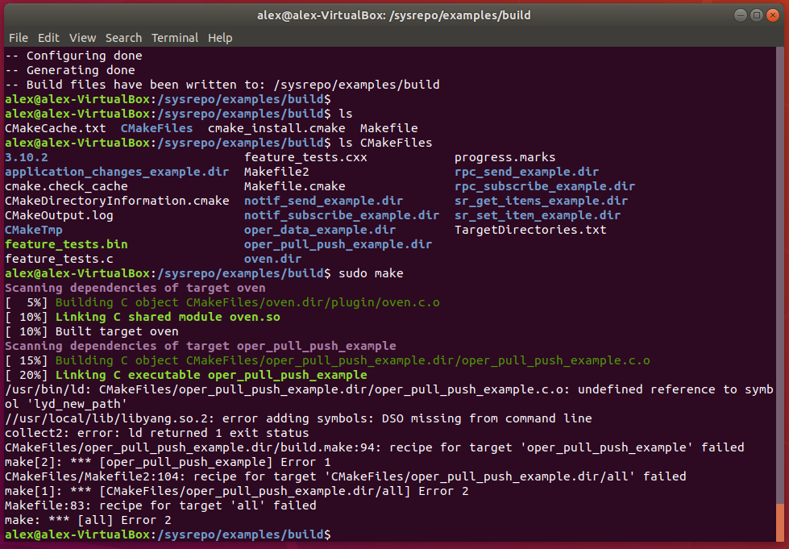Select the CMakeCache.txt filename
Screen dimensions: 789x549
pyautogui.click(x=56, y=127)
